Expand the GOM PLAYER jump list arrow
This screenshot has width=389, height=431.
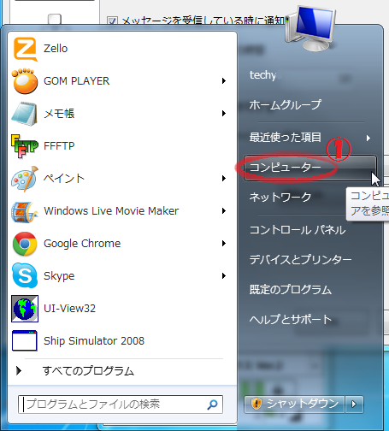[x=224, y=81]
